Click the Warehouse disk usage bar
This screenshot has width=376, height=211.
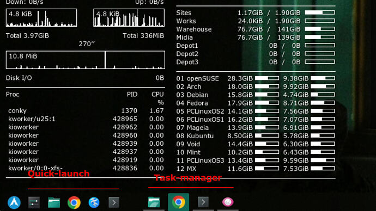pyautogui.click(x=320, y=29)
